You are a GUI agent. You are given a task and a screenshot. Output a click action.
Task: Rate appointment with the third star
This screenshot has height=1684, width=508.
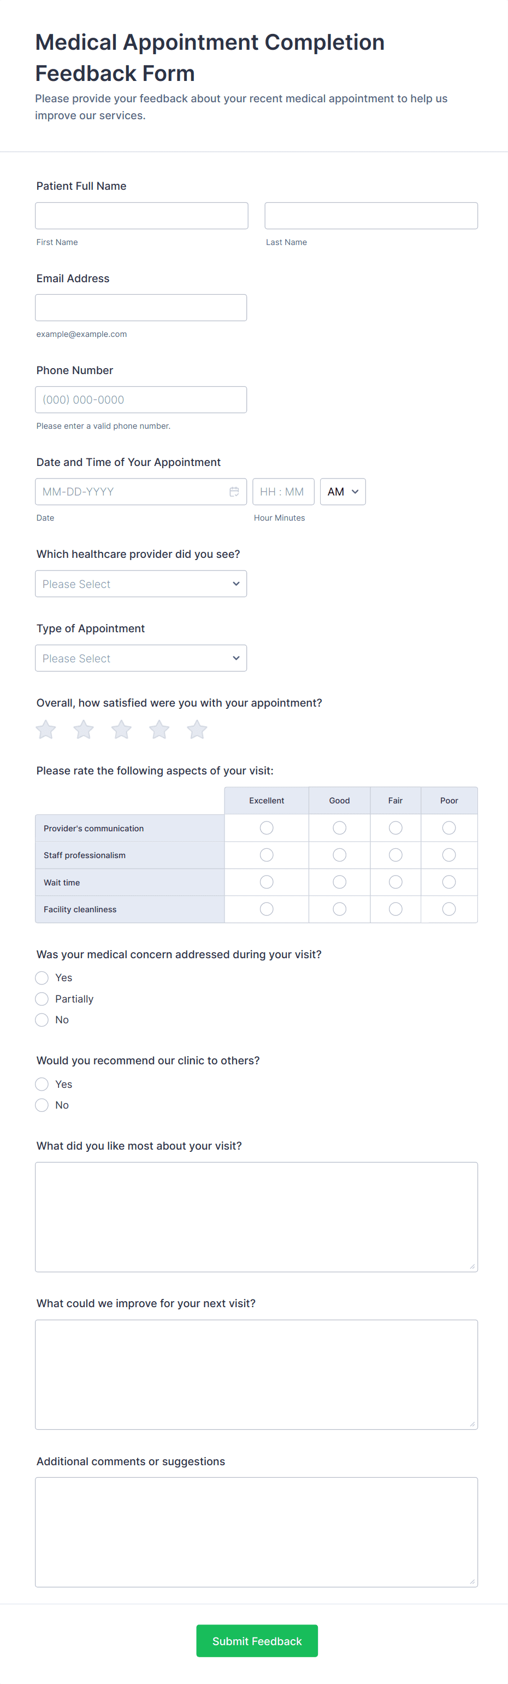click(121, 730)
